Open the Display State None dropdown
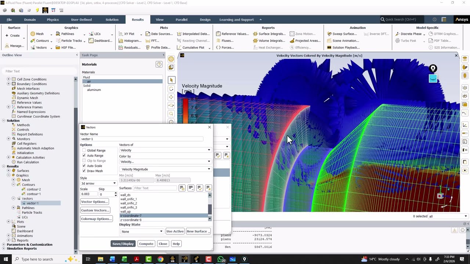 pyautogui.click(x=142, y=231)
